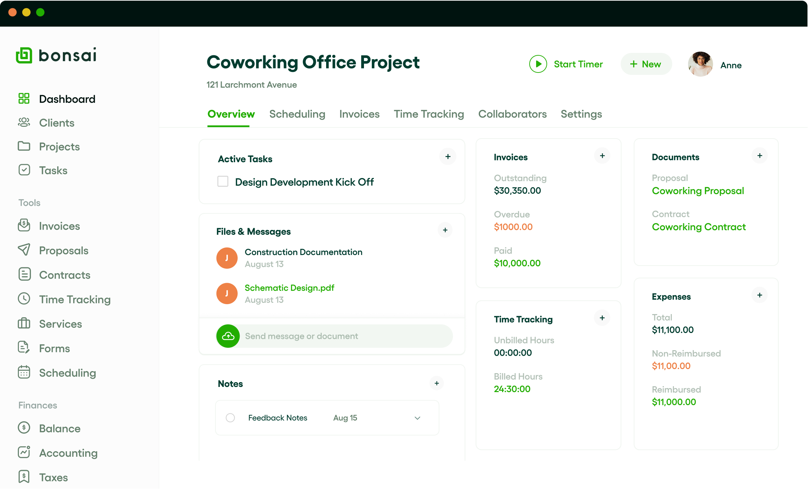Click the Start Timer play icon
The image size is (809, 489).
[538, 64]
